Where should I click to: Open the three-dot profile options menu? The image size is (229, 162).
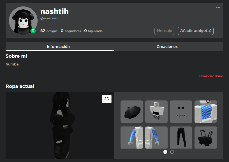[218, 8]
